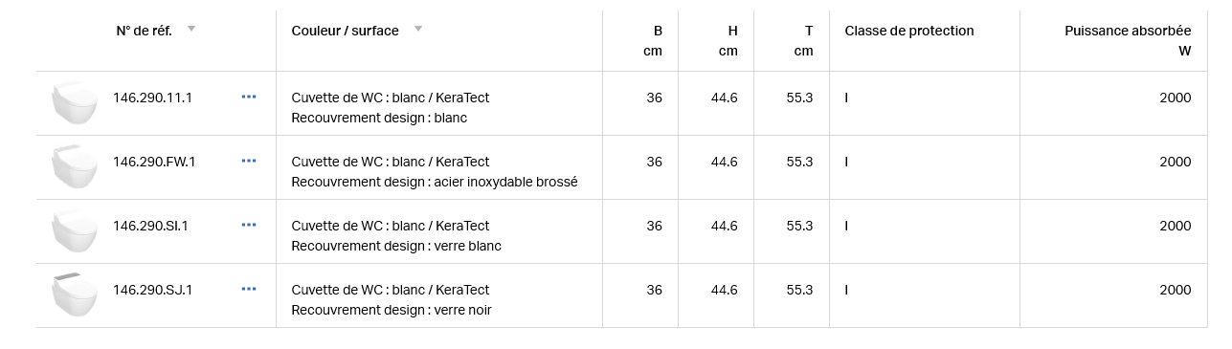The image size is (1232, 349).
Task: Select reference number 146.290.FW.1
Action: (x=154, y=162)
